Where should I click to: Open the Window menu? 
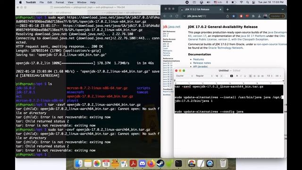[x=82, y=2]
